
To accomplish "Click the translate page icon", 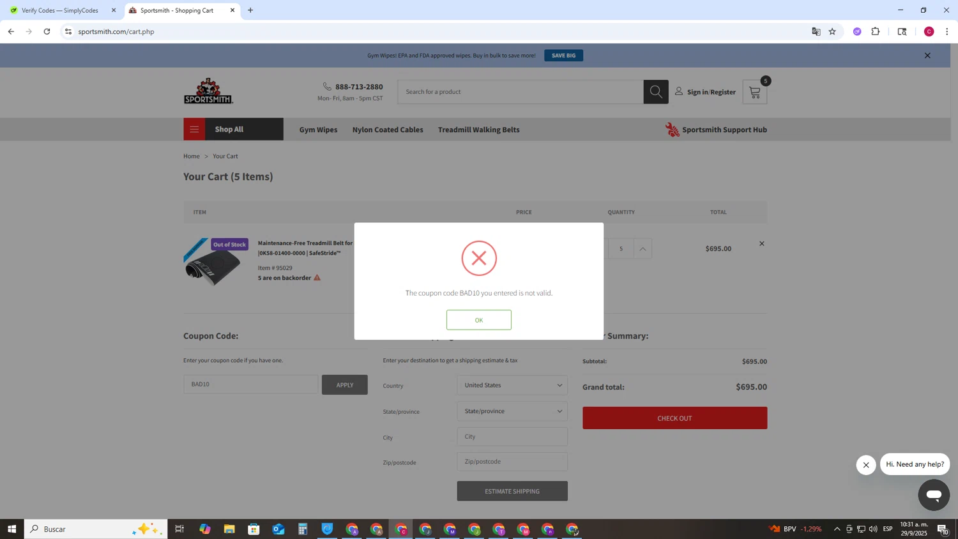I will tap(816, 31).
